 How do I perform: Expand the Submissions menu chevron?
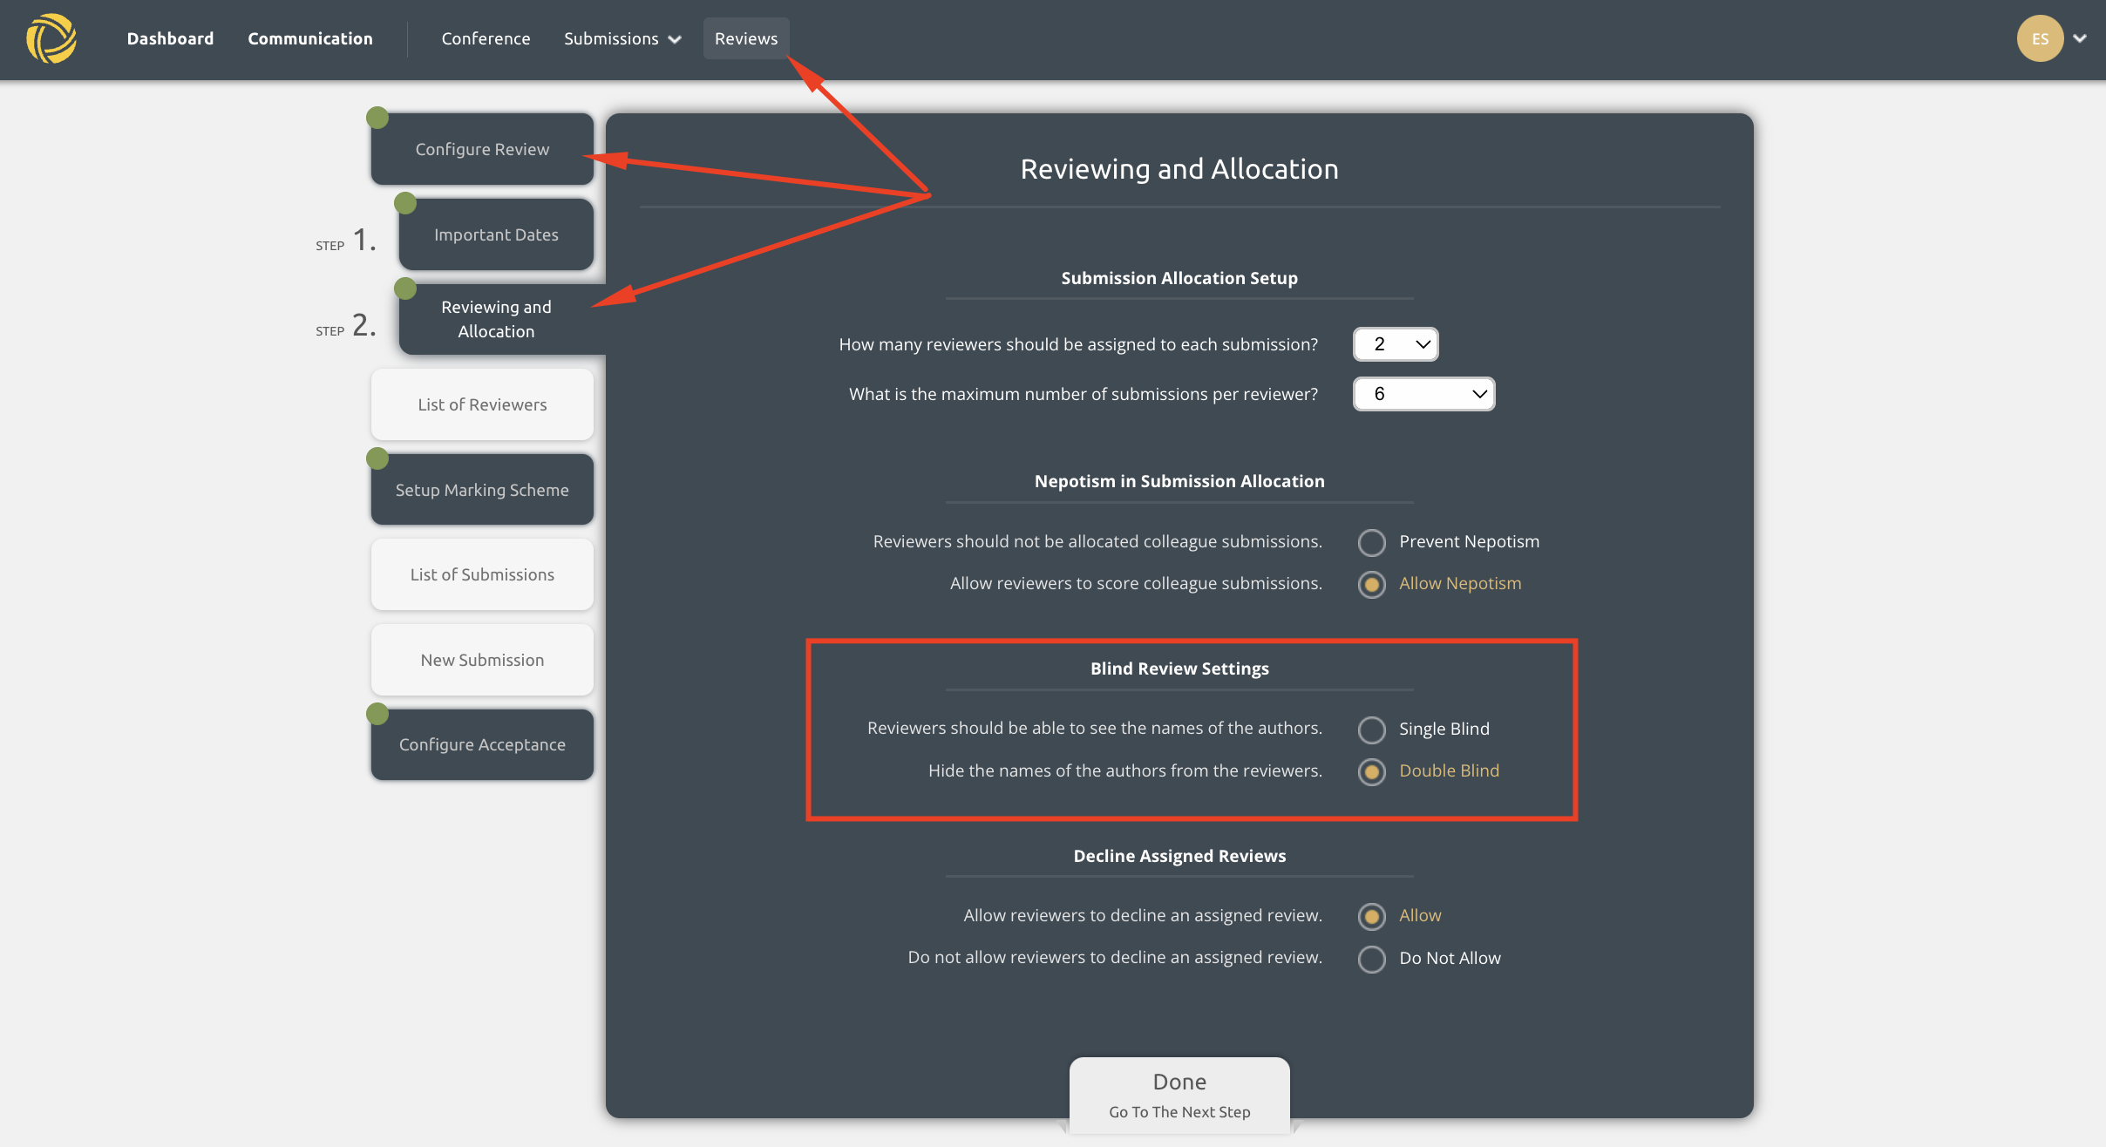tap(675, 39)
